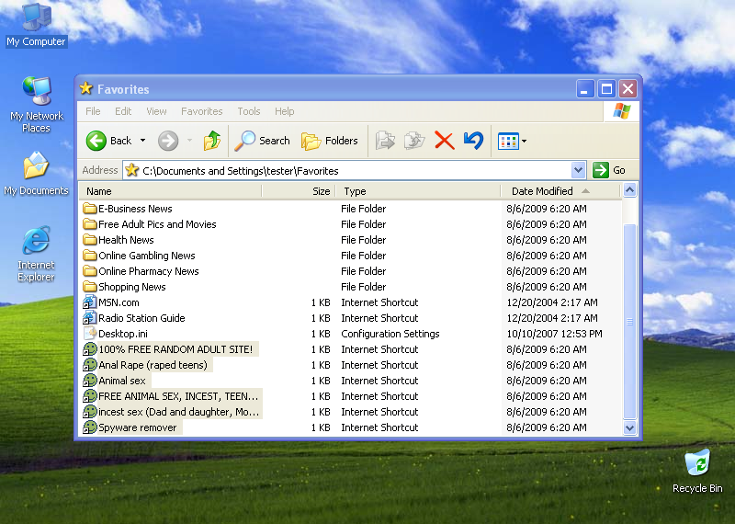Viewport: 735px width, 524px height.
Task: Go up one folder level
Action: click(x=212, y=141)
